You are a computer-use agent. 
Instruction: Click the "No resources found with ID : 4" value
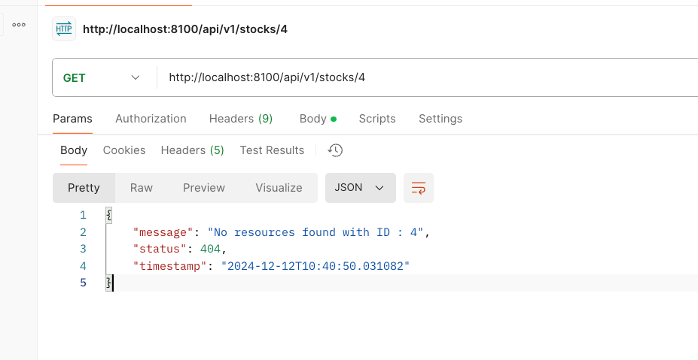315,232
